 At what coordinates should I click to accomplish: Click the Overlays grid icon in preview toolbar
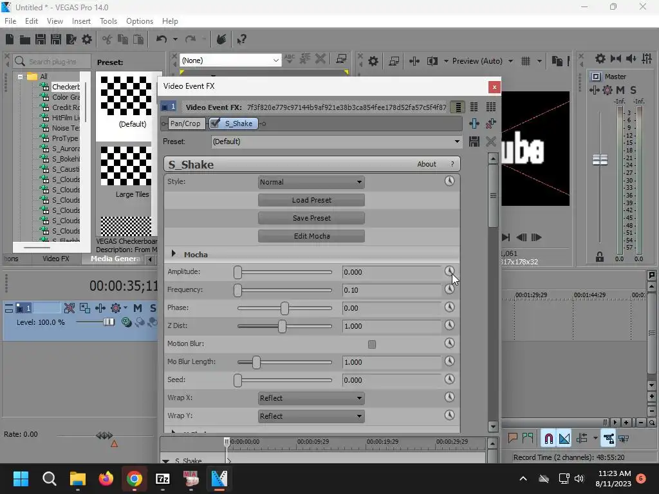tap(526, 61)
